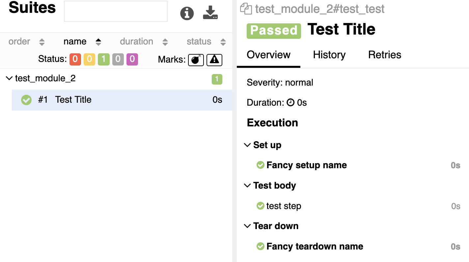This screenshot has width=469, height=262.
Task: Toggle the purple unknown status filter
Action: pyautogui.click(x=132, y=59)
